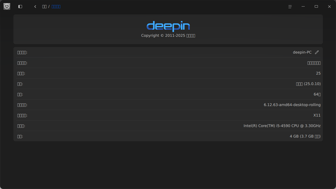Select the deepin-PC computer name text
This screenshot has width=336, height=189.
[x=302, y=52]
